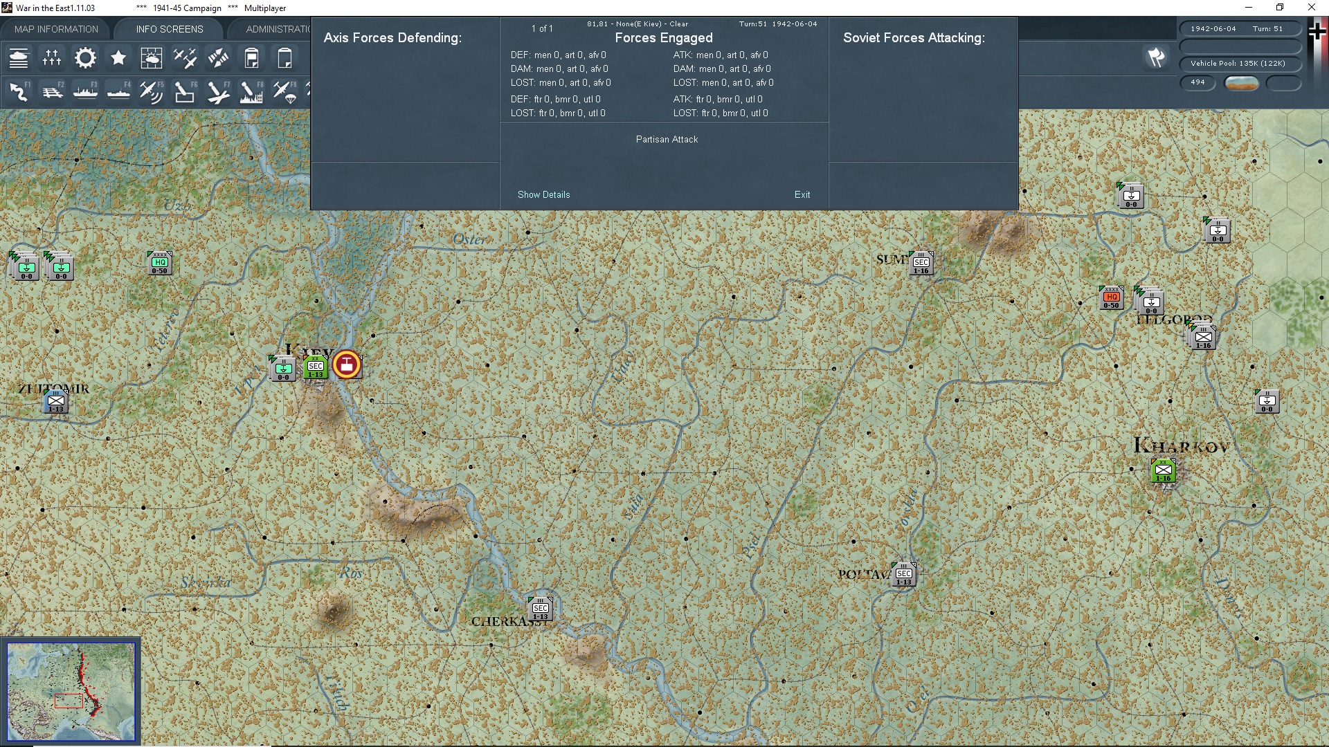Open the logistics report clipboard with flag
This screenshot has width=1329, height=747.
coord(251,58)
